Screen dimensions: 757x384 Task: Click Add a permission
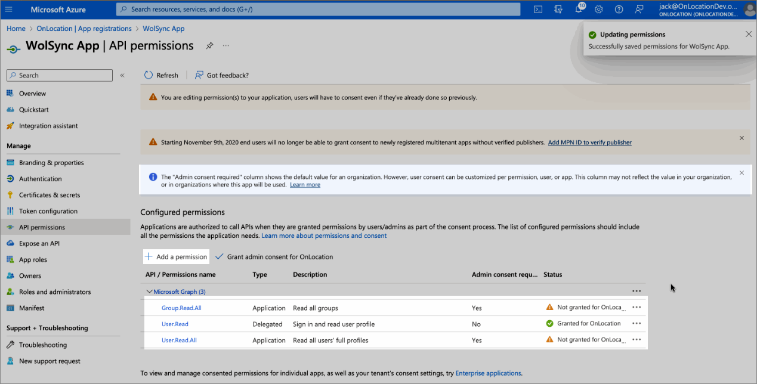pyautogui.click(x=177, y=257)
